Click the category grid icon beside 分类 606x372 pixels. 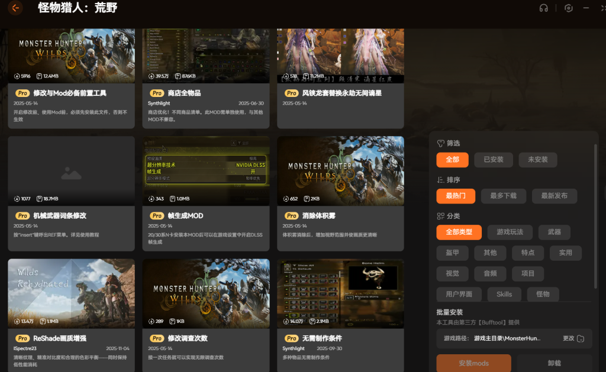pos(440,216)
